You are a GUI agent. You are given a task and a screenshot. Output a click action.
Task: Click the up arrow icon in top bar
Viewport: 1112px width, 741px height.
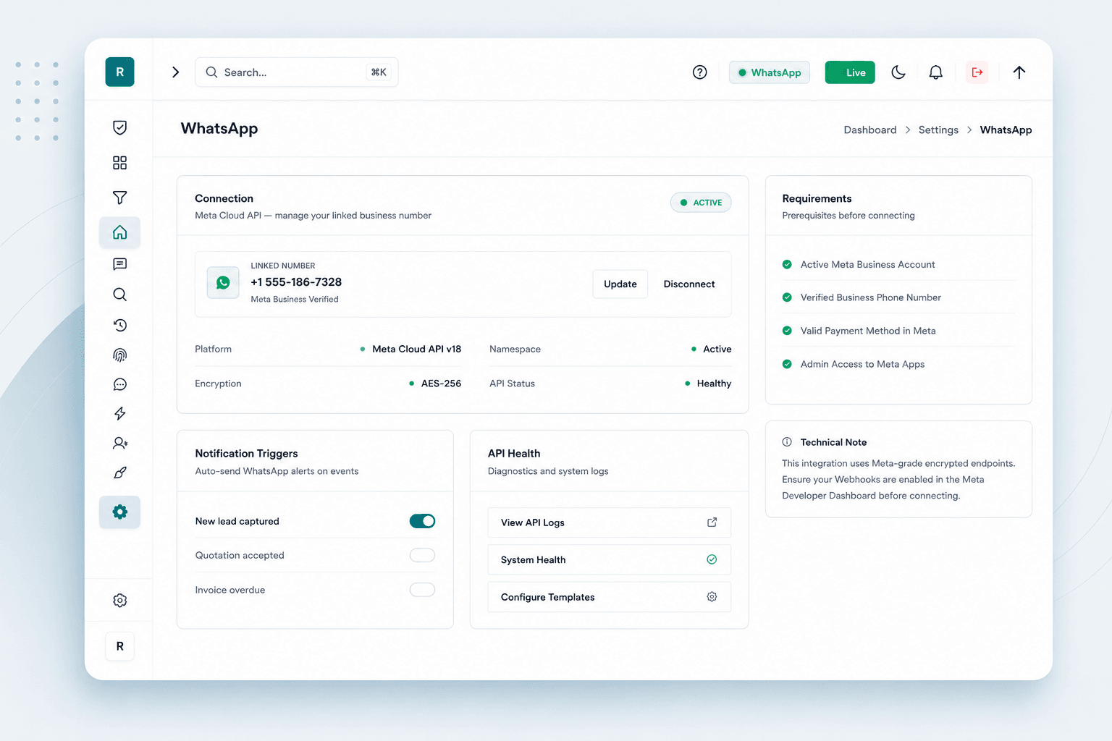click(1019, 72)
